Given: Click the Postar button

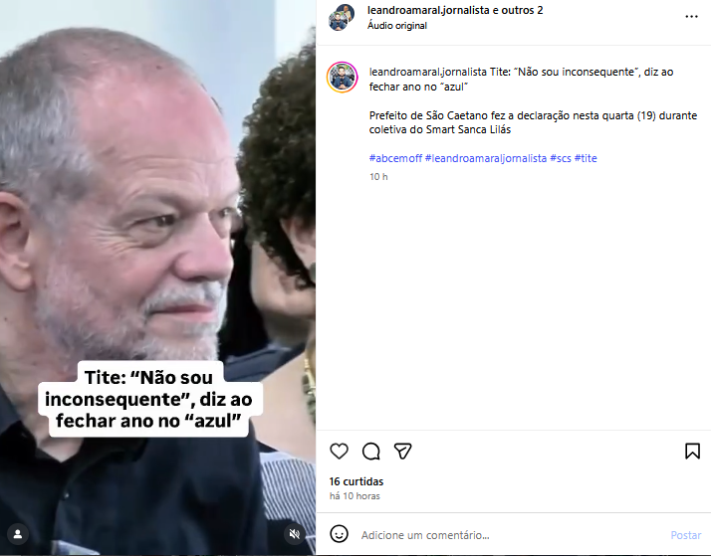Looking at the screenshot, I should (685, 535).
